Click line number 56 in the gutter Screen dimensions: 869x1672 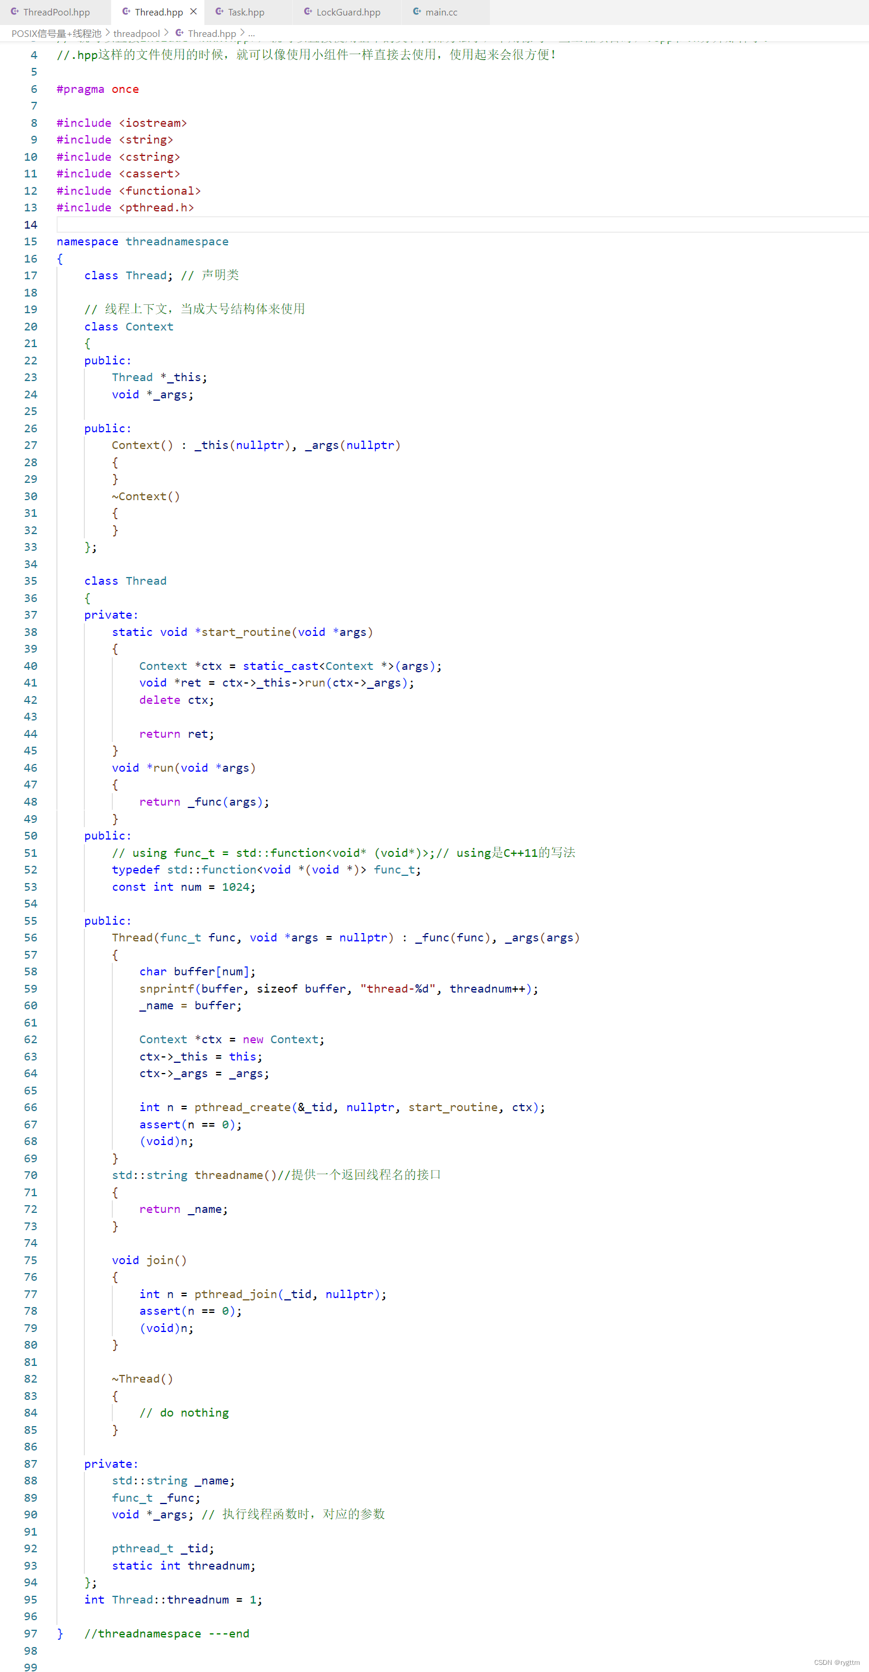click(30, 937)
